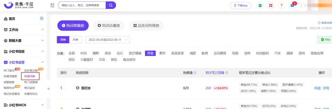
Task: Filter category by 家居家装
Action: 178,53
